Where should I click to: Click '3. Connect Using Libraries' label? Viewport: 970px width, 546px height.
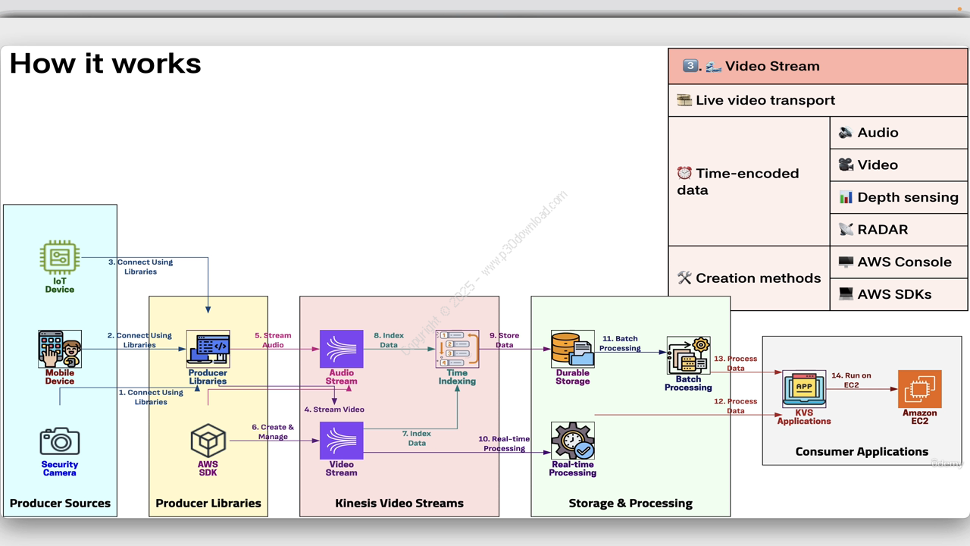tap(141, 267)
